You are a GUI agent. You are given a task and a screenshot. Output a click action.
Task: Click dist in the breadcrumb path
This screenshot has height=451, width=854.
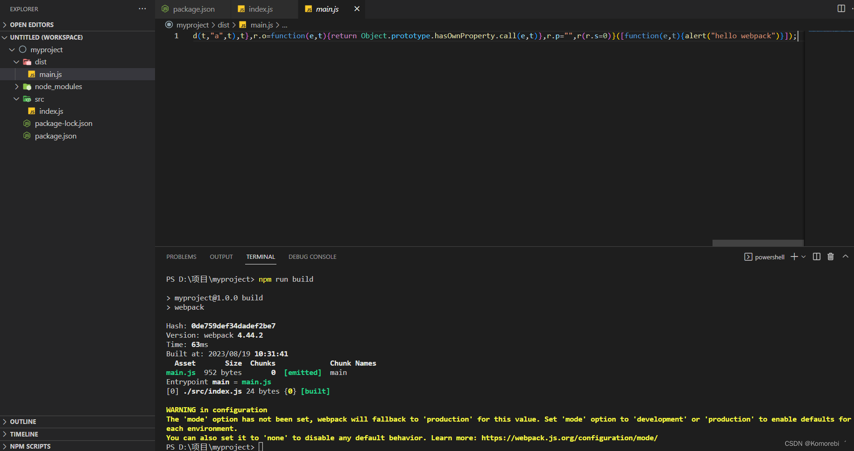point(224,25)
